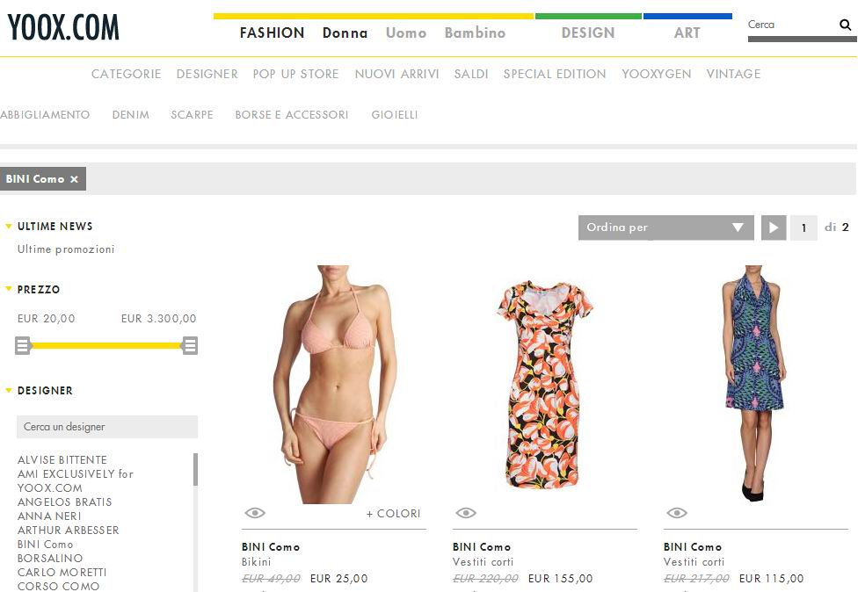Open BINI Como Bikini product title
This screenshot has width=858, height=592.
[x=271, y=547]
